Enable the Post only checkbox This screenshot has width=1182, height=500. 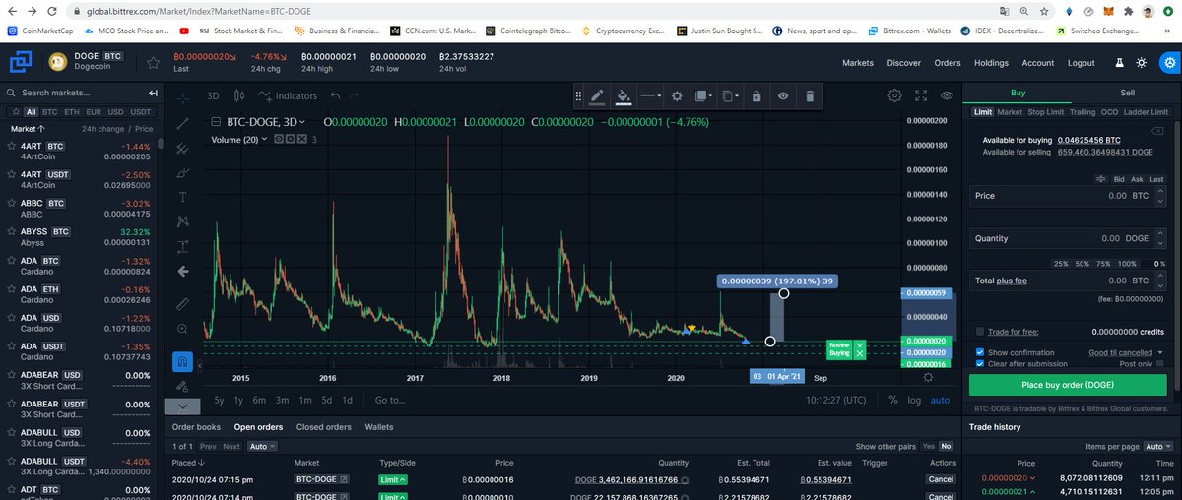[1160, 364]
